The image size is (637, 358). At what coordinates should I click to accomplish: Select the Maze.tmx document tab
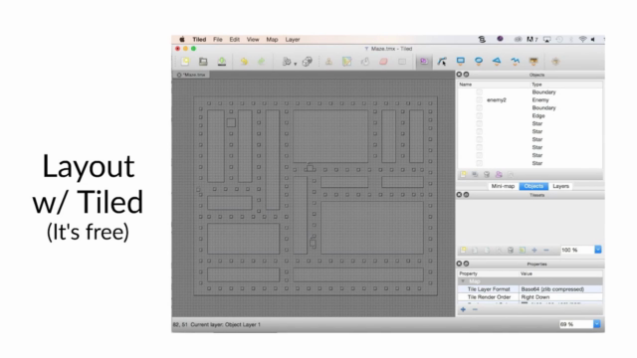[x=191, y=75]
